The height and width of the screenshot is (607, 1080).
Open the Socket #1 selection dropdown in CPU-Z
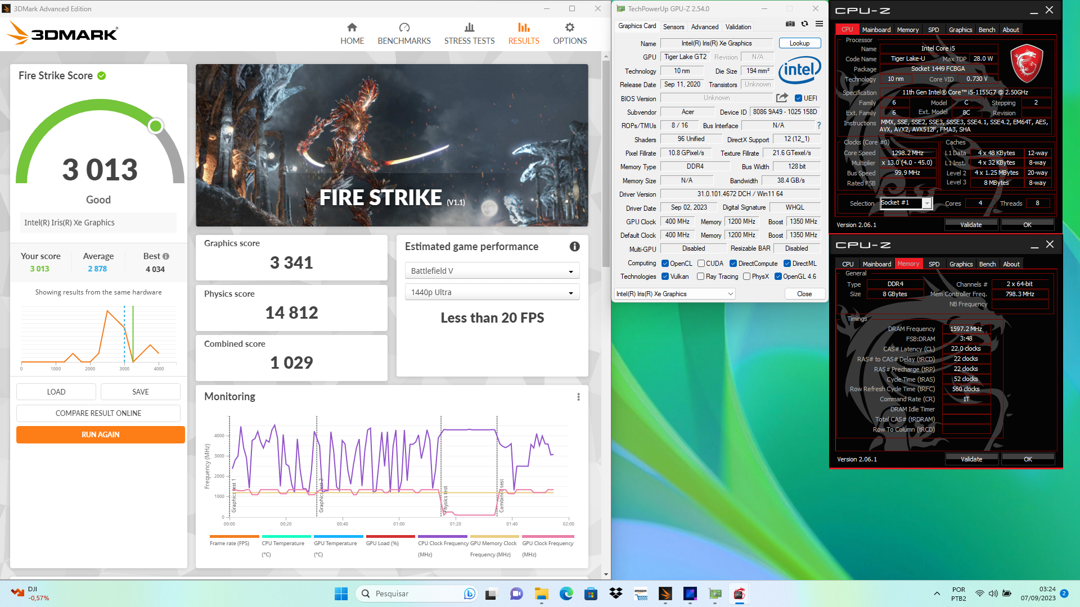click(x=906, y=203)
